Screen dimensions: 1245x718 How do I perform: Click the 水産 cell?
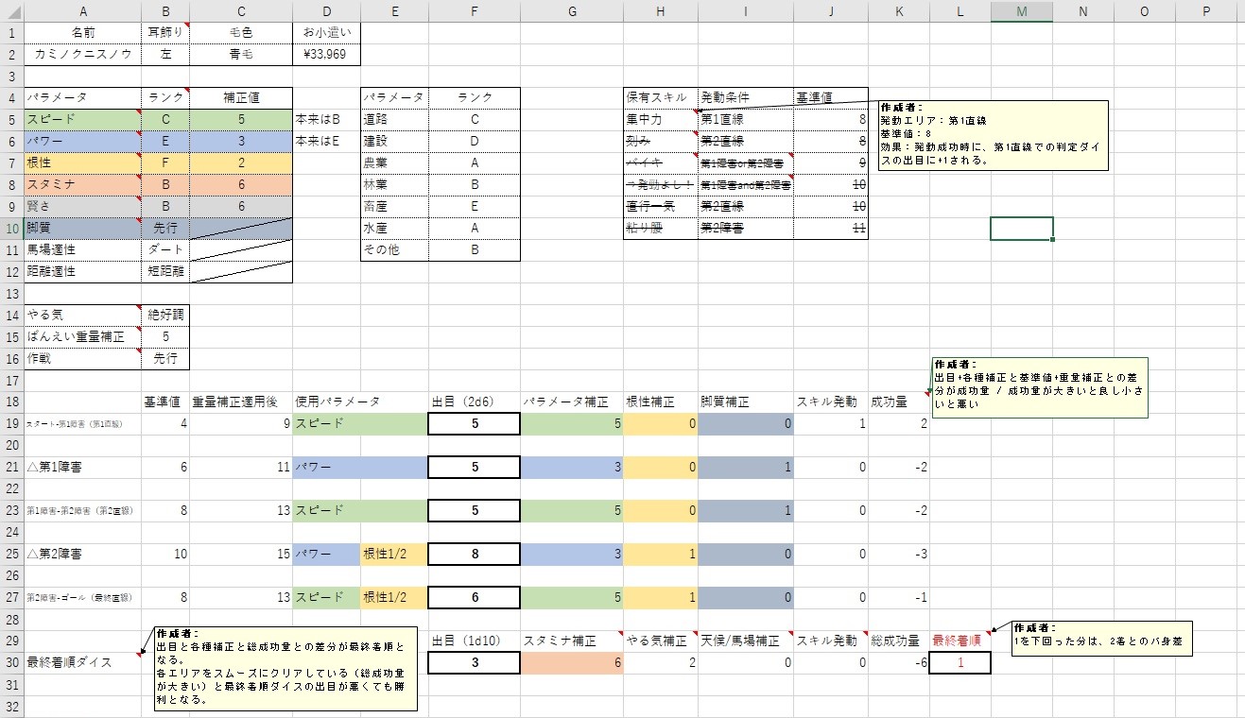pos(394,229)
